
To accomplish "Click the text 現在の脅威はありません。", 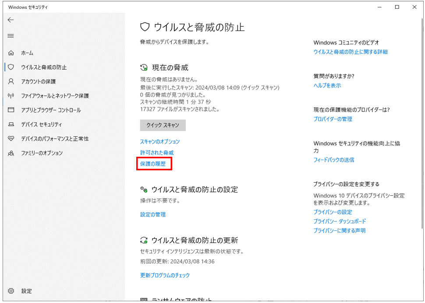I will coord(169,80).
